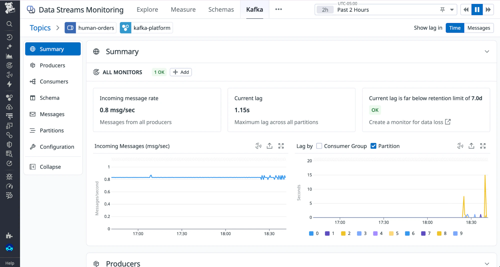The height and width of the screenshot is (267, 500).
Task: Open the Create a monitor for data loss link
Action: (409, 122)
